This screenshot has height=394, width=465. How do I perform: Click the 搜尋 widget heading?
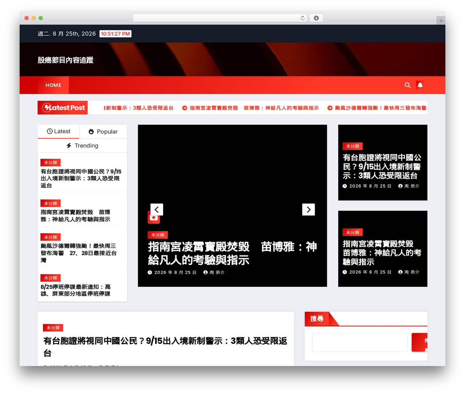(x=317, y=319)
